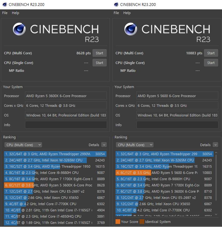Screen dimensions: 222x227
Task: Select Xeon X5650 row in left ranking
Action: point(55,197)
